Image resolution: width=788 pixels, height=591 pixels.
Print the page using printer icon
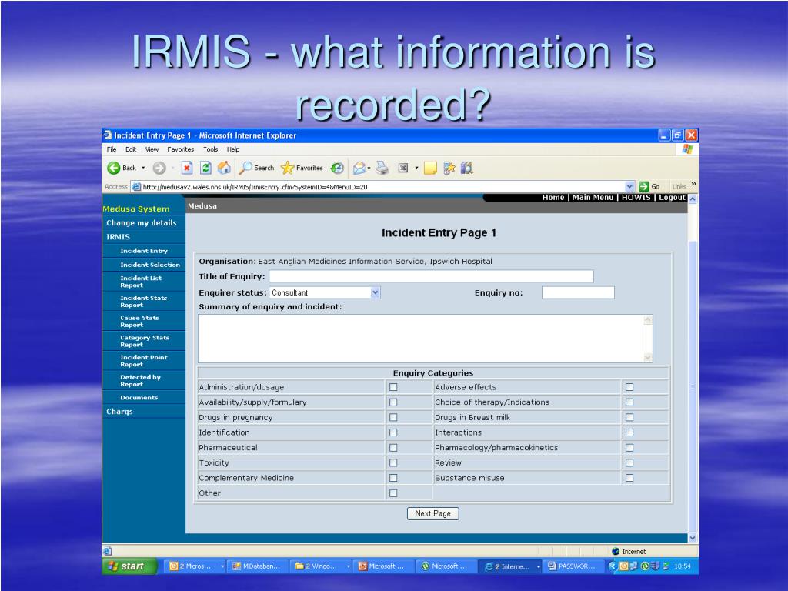tap(382, 168)
